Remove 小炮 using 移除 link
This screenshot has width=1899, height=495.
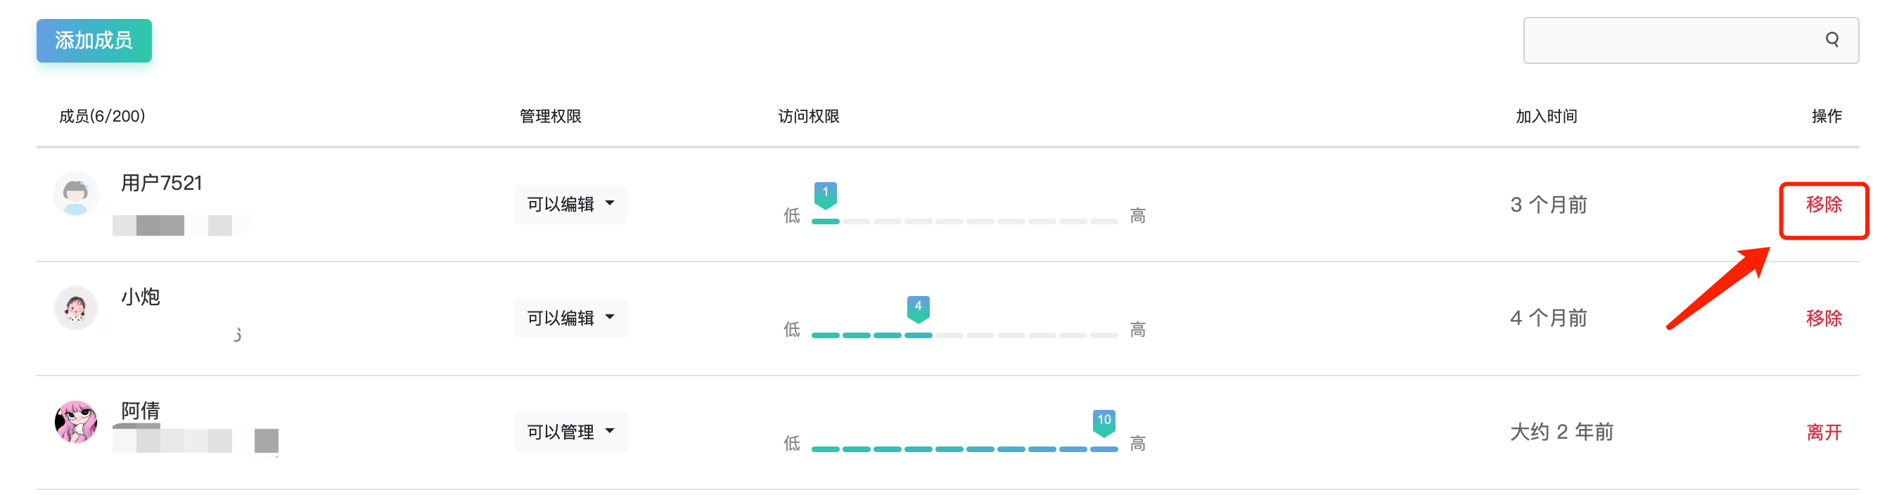[1823, 319]
